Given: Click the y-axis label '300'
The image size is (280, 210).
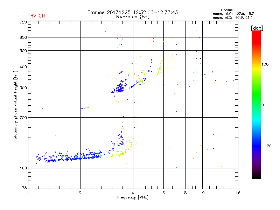Looking at the screenshot, I should [23, 88].
